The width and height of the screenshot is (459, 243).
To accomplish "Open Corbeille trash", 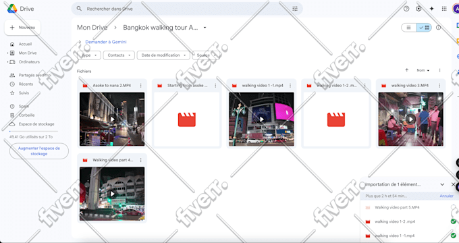I will point(26,115).
